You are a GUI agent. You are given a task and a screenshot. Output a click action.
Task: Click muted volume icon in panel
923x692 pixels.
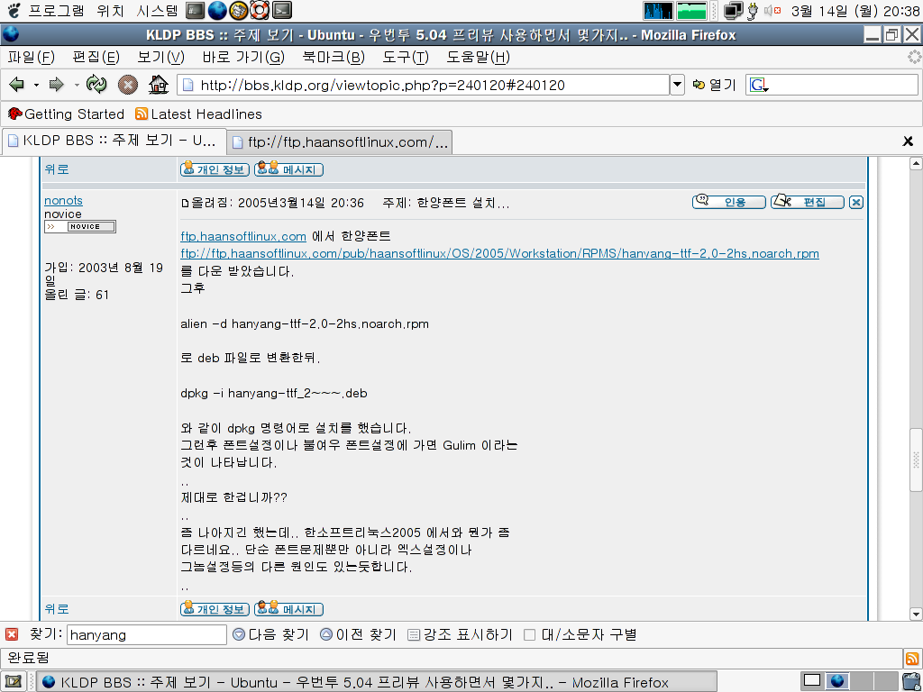click(772, 11)
